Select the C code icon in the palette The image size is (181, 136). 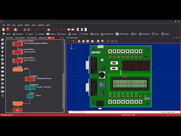(x=2, y=91)
